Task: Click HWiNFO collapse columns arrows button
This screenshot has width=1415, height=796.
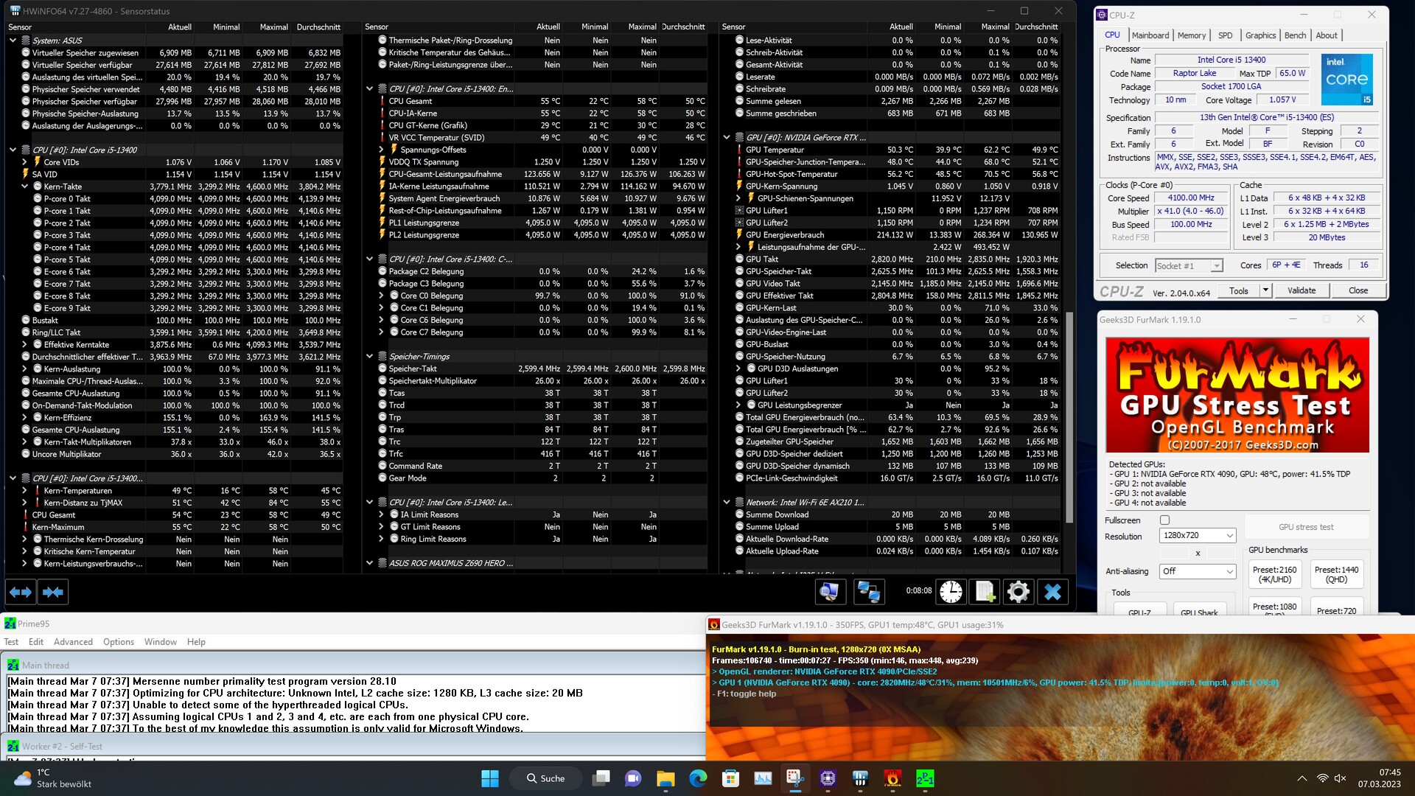Action: coord(53,592)
